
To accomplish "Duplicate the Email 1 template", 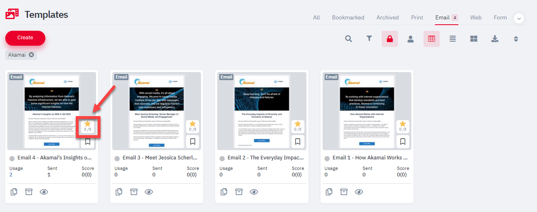I will click(x=329, y=192).
